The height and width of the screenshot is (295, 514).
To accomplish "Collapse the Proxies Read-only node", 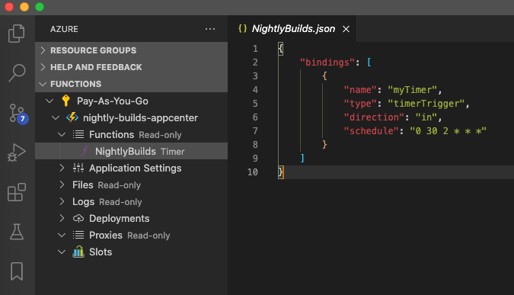I will (62, 235).
